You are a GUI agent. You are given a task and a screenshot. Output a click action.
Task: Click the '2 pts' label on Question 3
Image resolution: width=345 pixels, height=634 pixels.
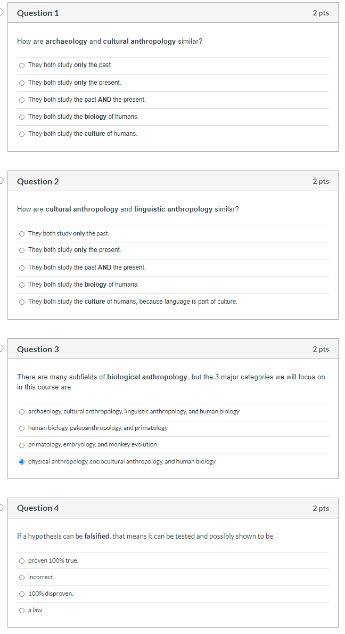click(321, 349)
